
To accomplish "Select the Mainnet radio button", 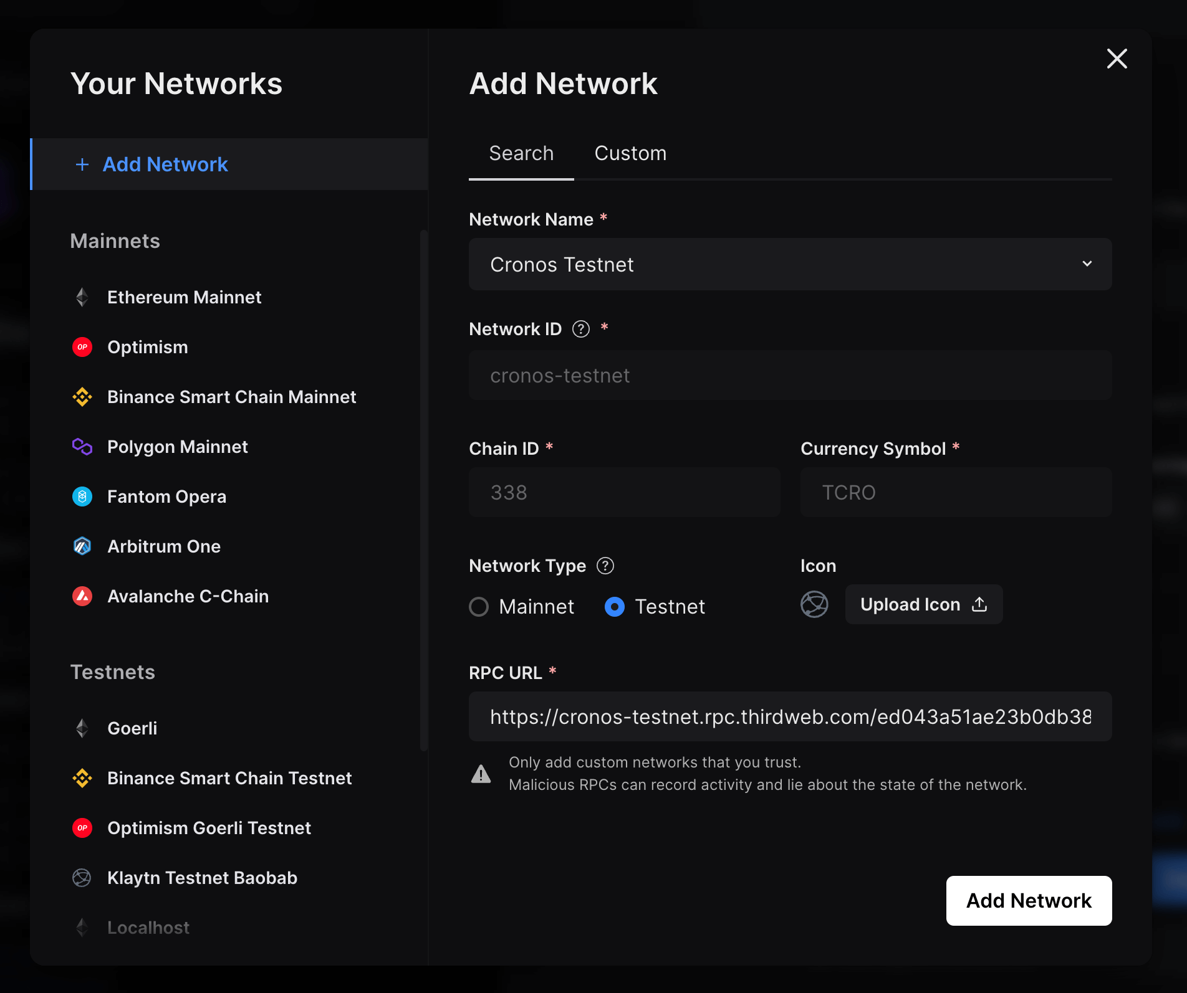I will tap(479, 607).
